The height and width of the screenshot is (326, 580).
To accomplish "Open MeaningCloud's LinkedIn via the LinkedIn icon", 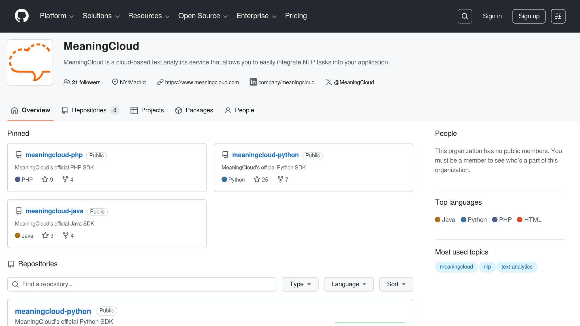I will [253, 82].
